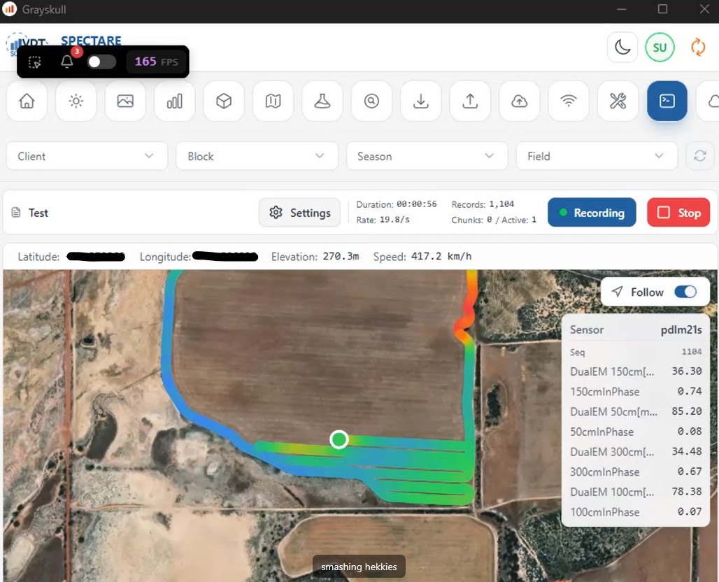The image size is (719, 582).
Task: Click the blue Recording button
Action: click(x=592, y=213)
